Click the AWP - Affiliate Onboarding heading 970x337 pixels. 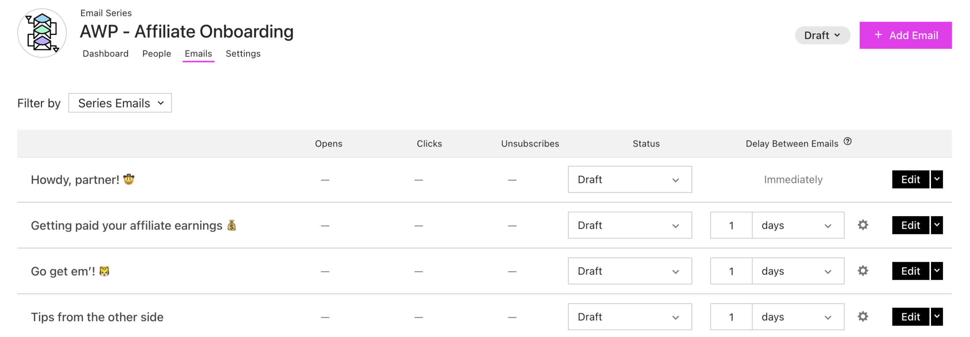coord(186,31)
